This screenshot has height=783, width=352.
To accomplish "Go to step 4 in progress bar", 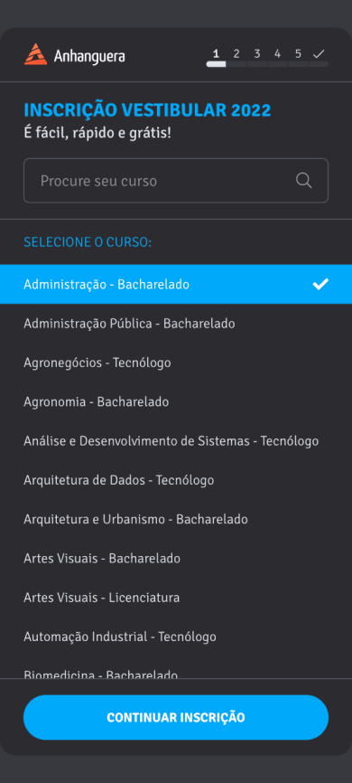I will coord(277,54).
